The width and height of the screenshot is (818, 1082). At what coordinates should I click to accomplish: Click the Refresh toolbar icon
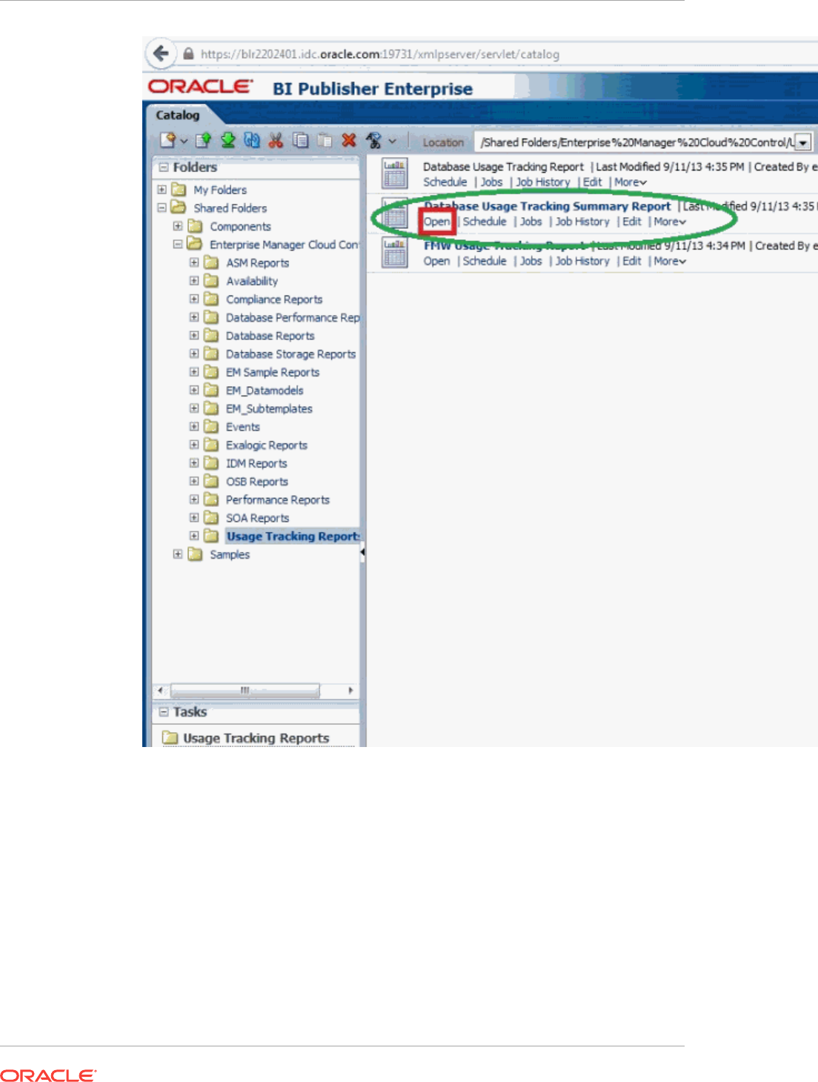pos(252,140)
